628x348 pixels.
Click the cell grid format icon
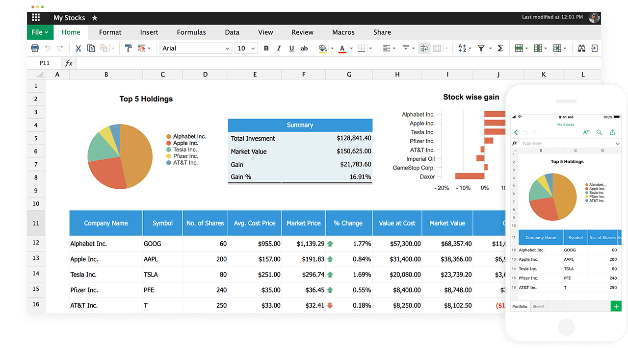coord(557,48)
